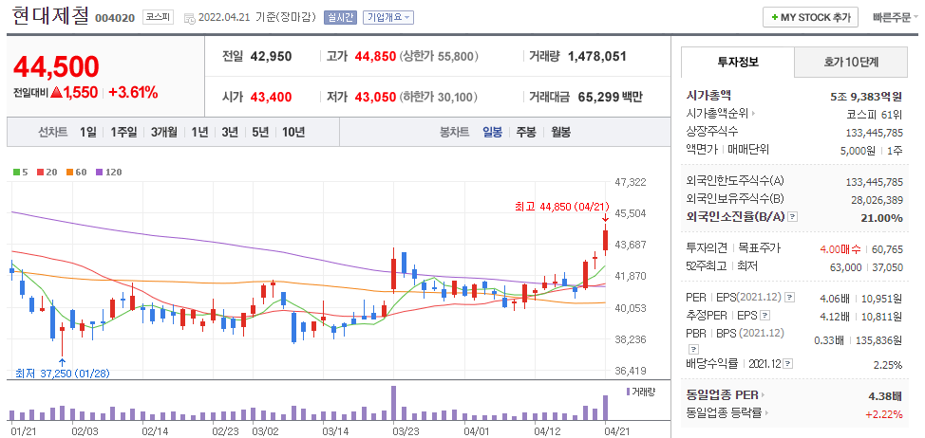Select the 일봉 candlestick chart
The height and width of the screenshot is (438, 925).
[x=492, y=132]
